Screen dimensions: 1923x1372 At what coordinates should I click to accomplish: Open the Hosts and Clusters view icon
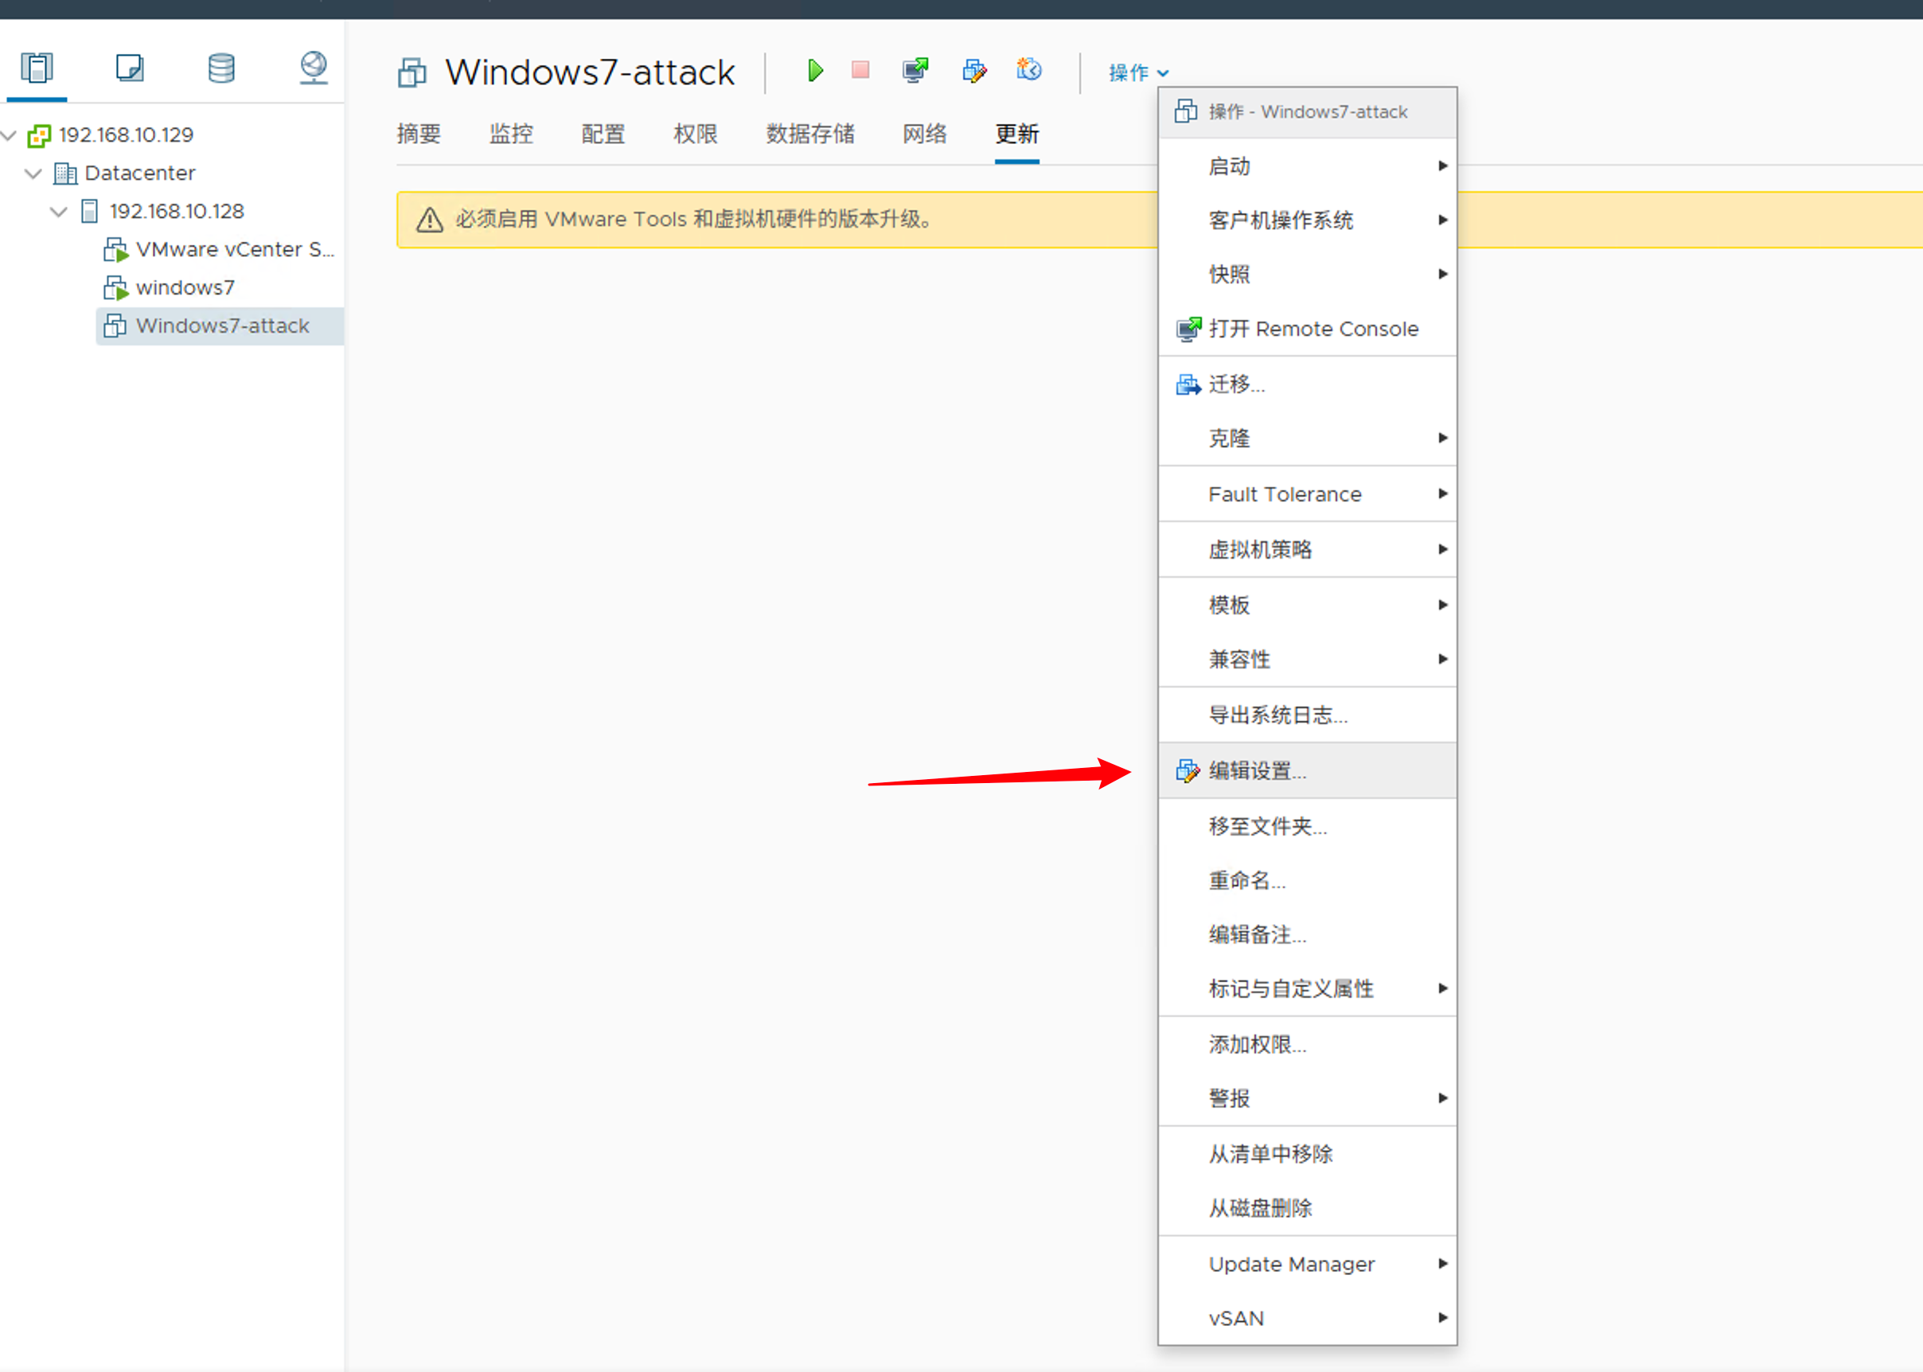(x=37, y=68)
